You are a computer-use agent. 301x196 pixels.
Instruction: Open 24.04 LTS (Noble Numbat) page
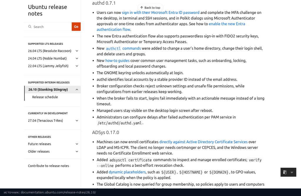(x=47, y=58)
